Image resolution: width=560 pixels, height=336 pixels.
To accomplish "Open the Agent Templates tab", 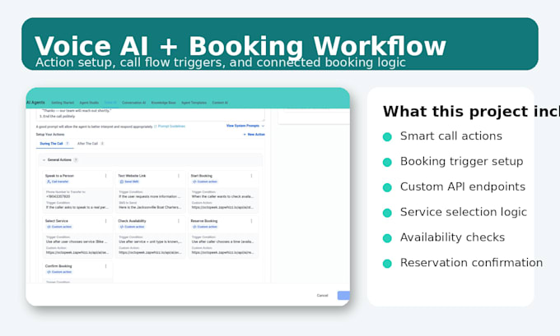I will (194, 103).
